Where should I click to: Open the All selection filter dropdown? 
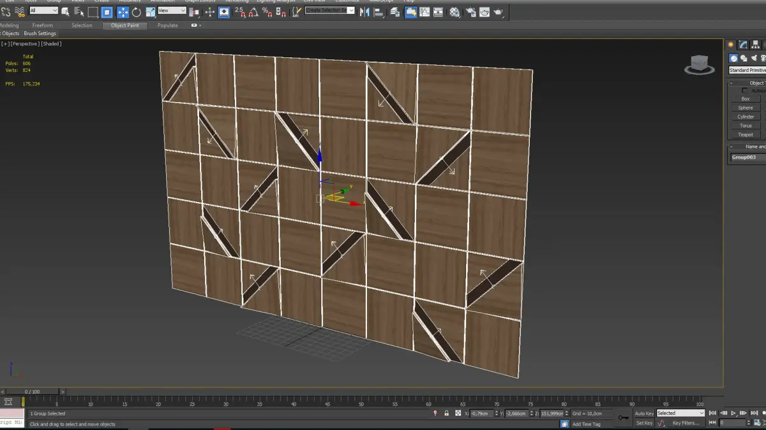click(x=43, y=11)
